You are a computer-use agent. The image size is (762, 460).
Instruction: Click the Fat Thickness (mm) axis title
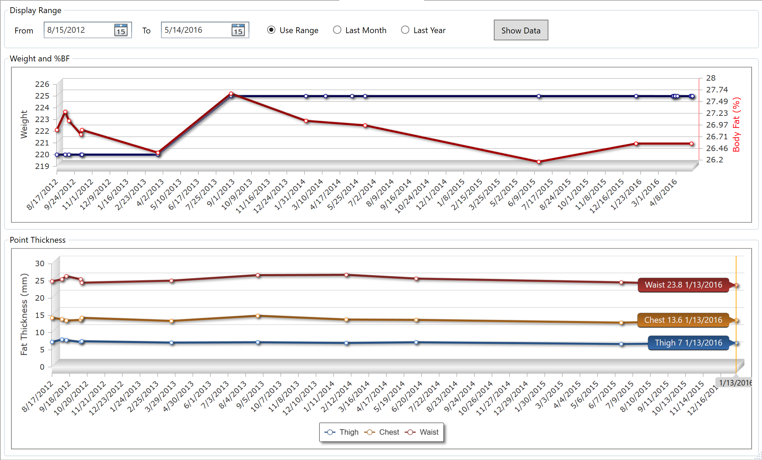coord(24,314)
